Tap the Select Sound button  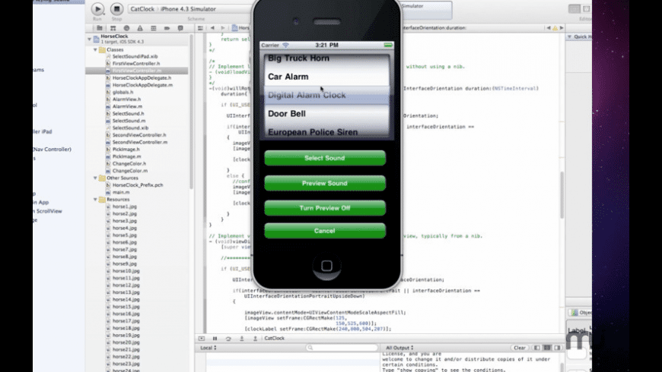click(325, 158)
